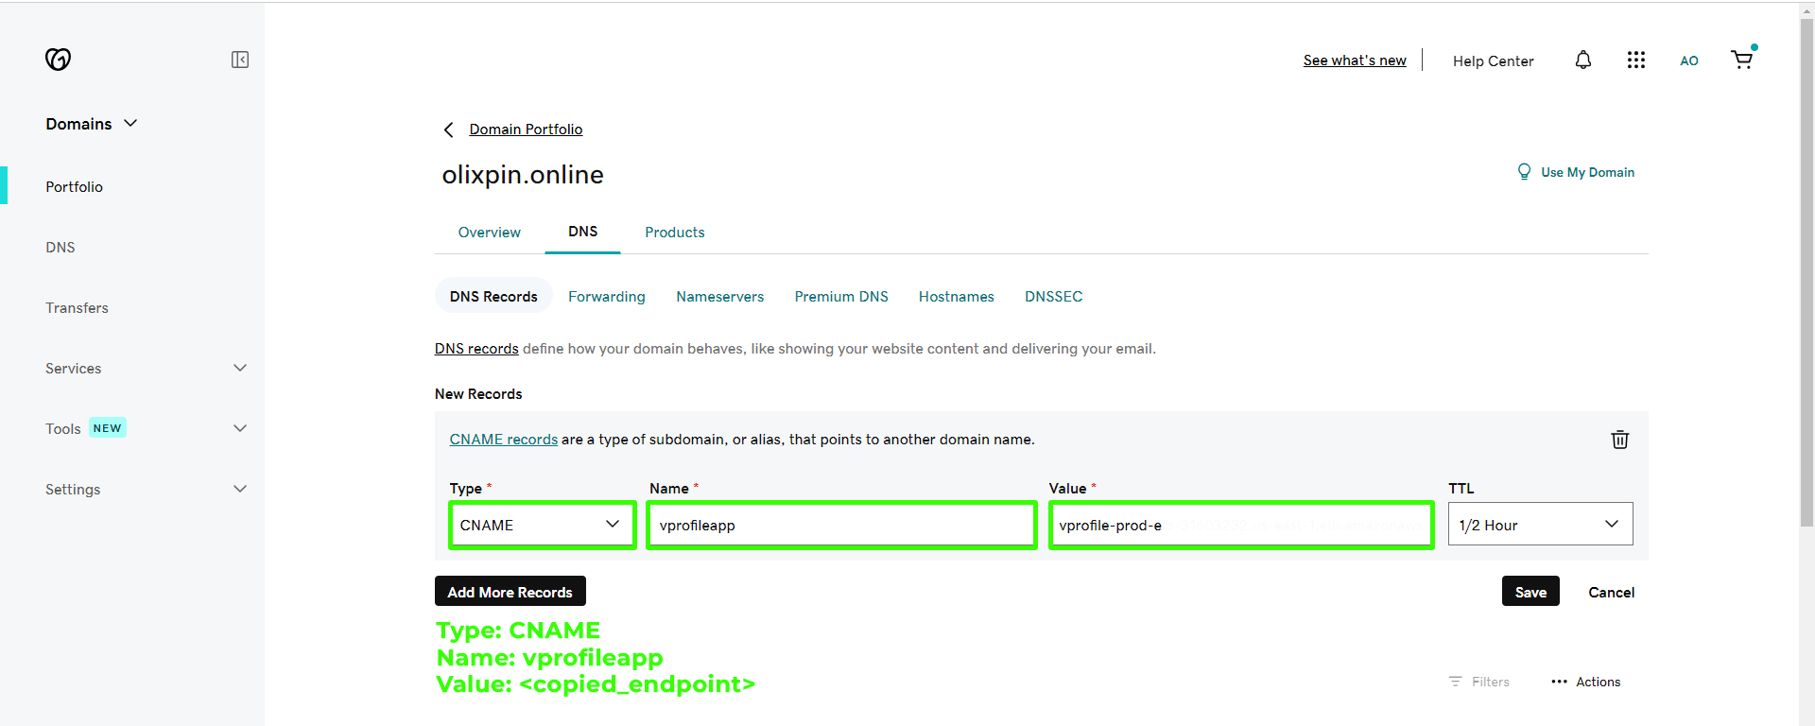Click the Save button
This screenshot has height=726, width=1815.
coord(1530,592)
